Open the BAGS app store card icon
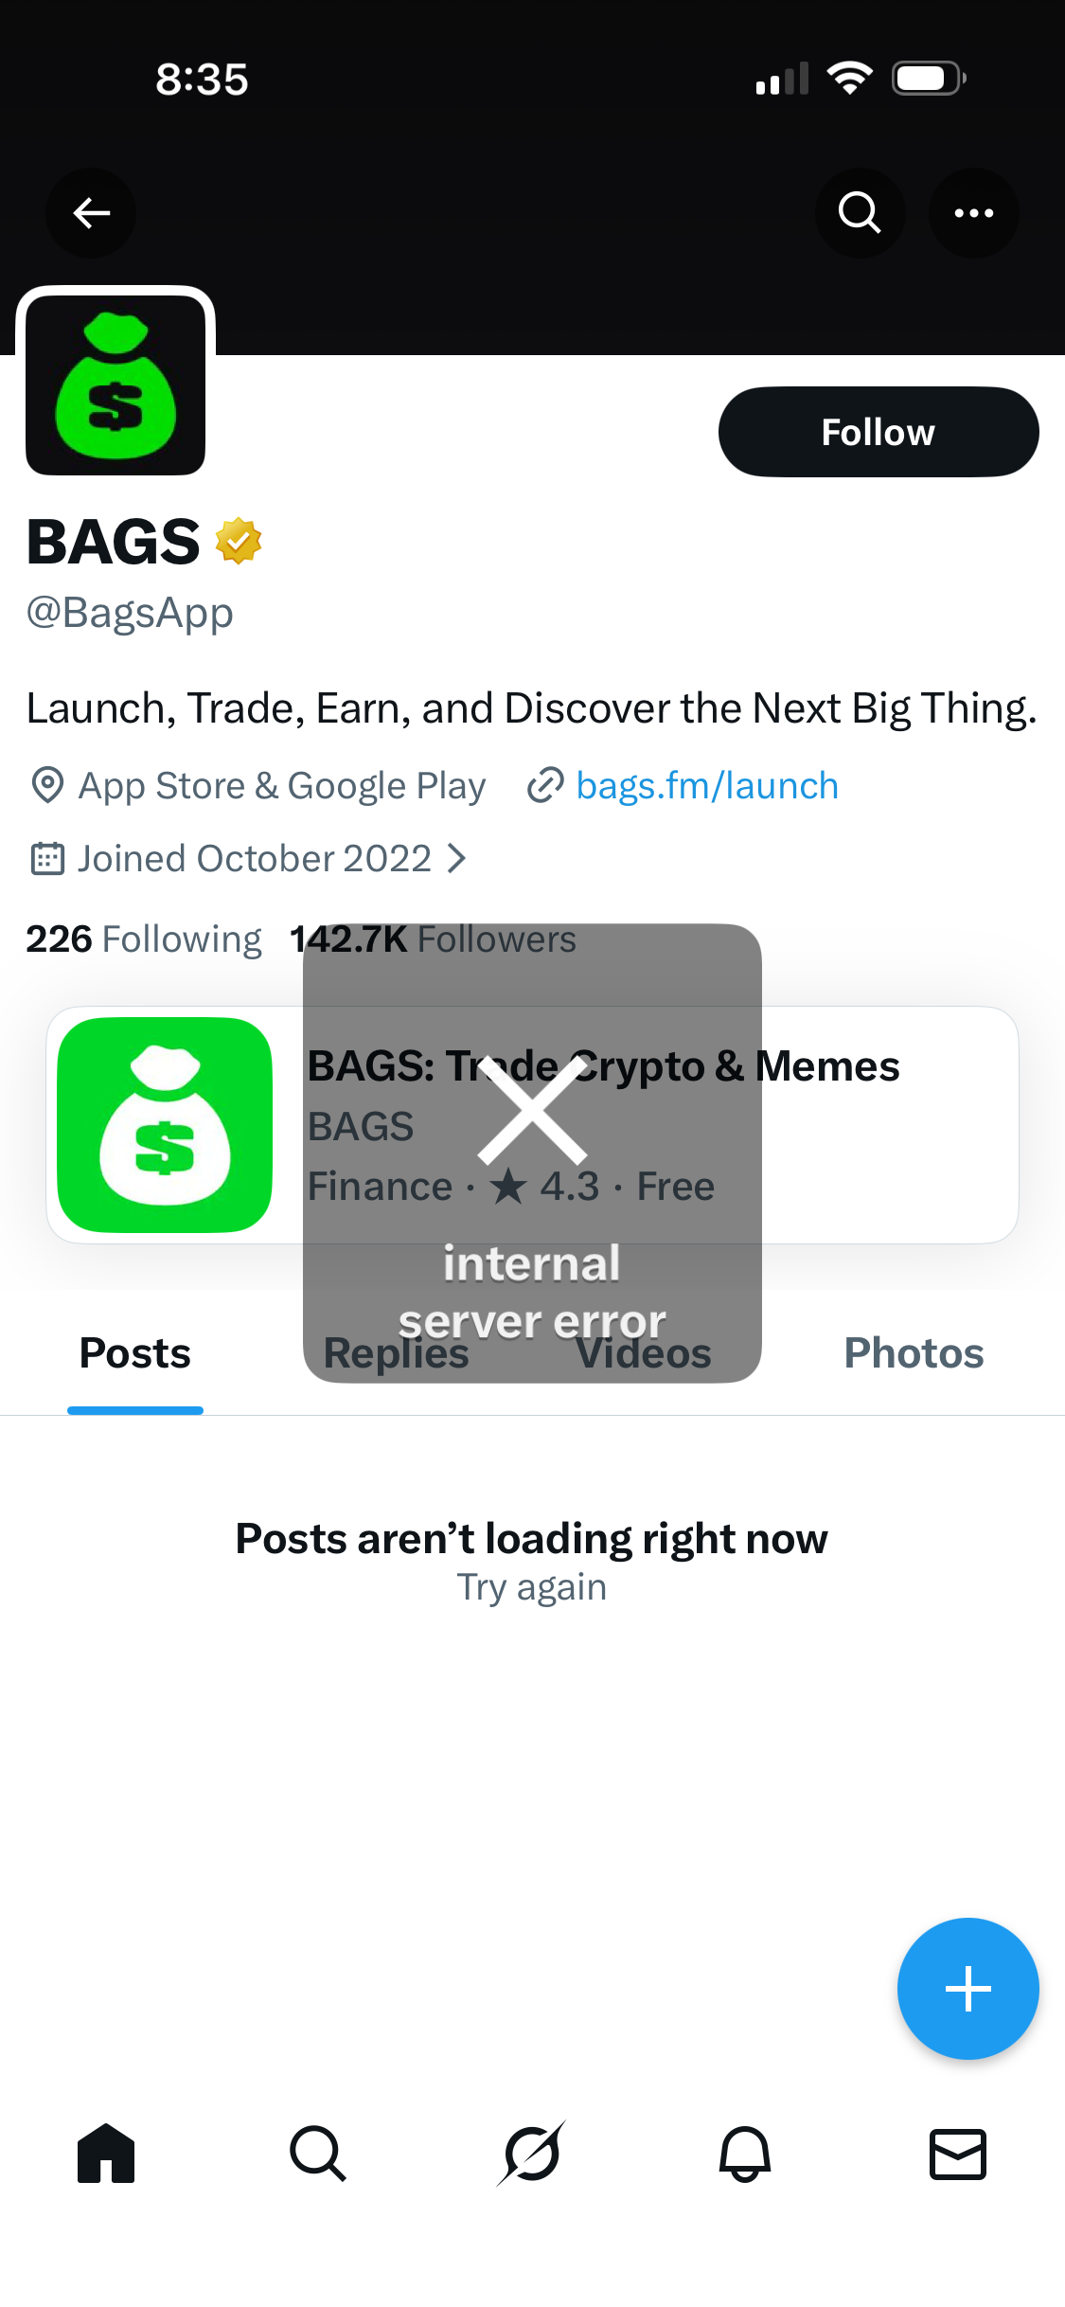Screen dimensions: 1065x2307 (x=165, y=1125)
